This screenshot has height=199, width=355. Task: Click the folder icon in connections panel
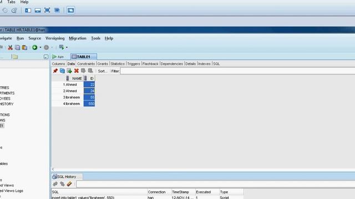tap(15, 56)
